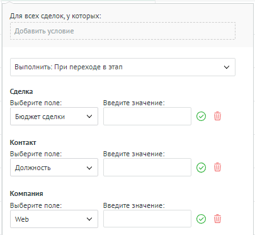Click chevron arrow of the Выполнить dropdown
This screenshot has width=255, height=235.
pyautogui.click(x=227, y=67)
